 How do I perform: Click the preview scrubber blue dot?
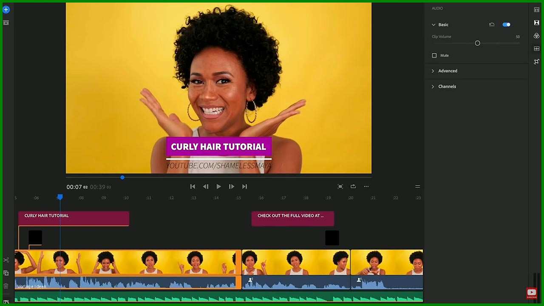pyautogui.click(x=122, y=177)
